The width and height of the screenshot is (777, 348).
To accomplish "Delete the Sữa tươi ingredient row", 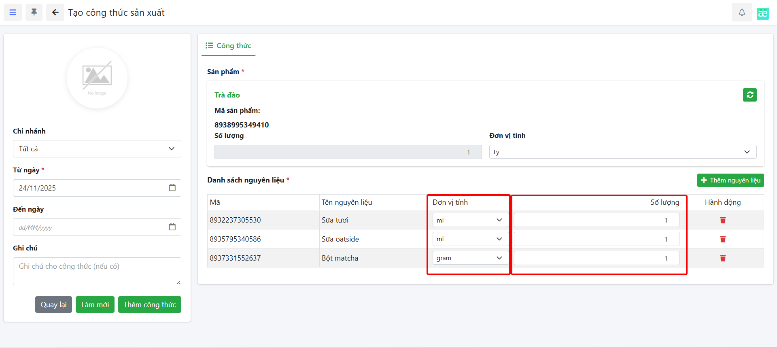I will point(722,220).
